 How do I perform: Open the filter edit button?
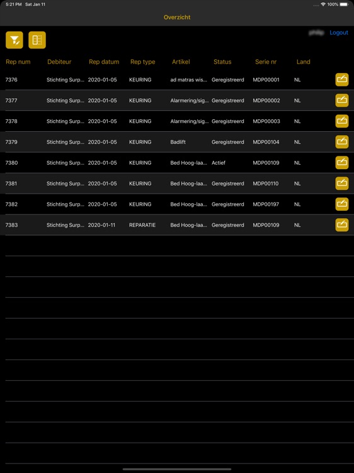(14, 40)
